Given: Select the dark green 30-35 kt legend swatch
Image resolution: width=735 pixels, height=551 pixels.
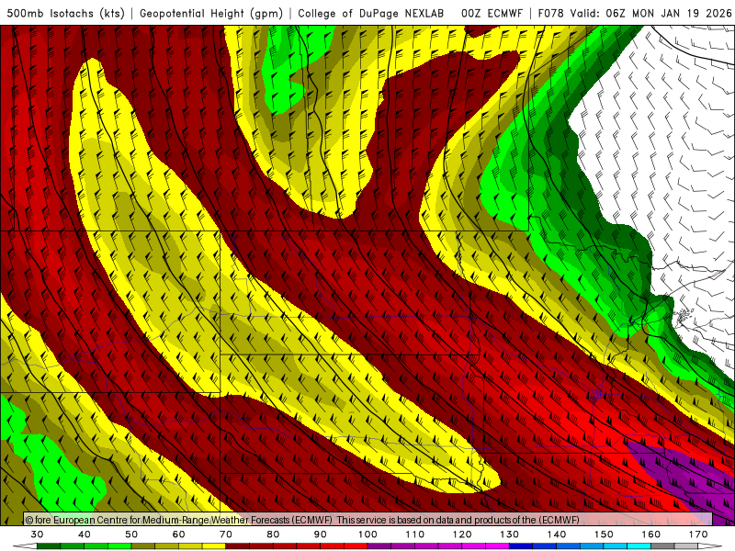Looking at the screenshot, I should click(49, 545).
